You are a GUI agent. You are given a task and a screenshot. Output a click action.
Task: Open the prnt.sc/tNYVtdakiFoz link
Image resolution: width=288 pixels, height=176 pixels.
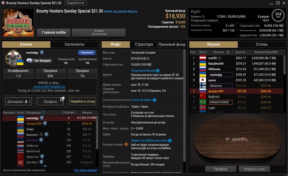coord(49,87)
